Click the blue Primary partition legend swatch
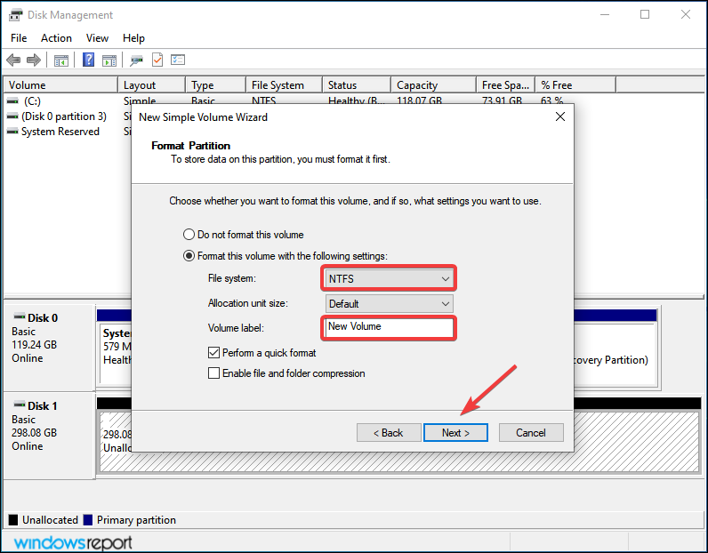This screenshot has height=553, width=708. pos(88,520)
